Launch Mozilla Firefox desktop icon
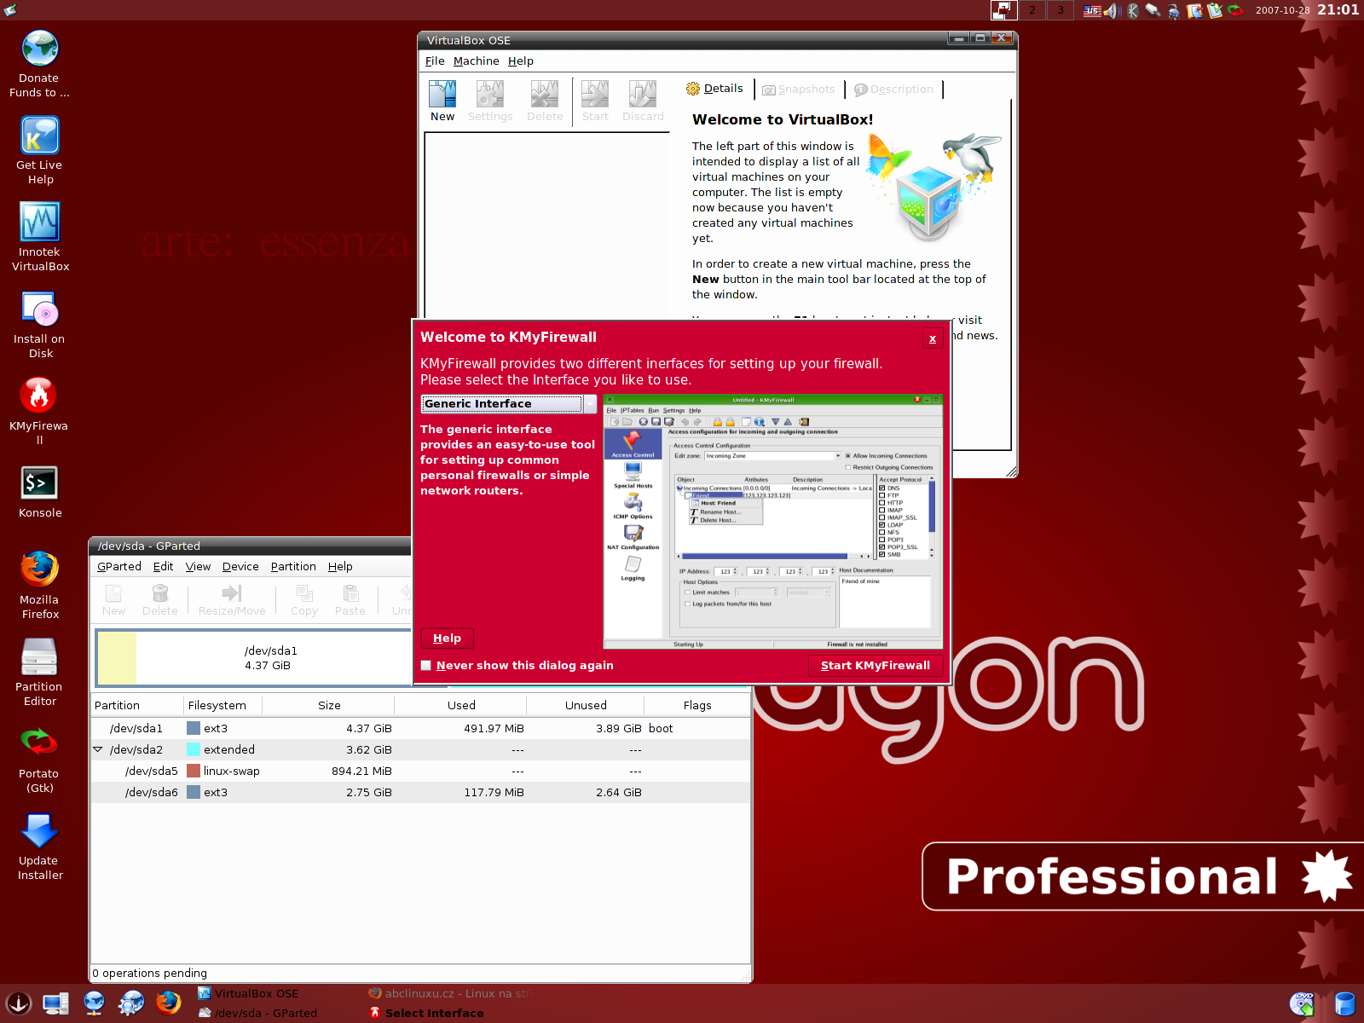Image resolution: width=1364 pixels, height=1023 pixels. [40, 585]
